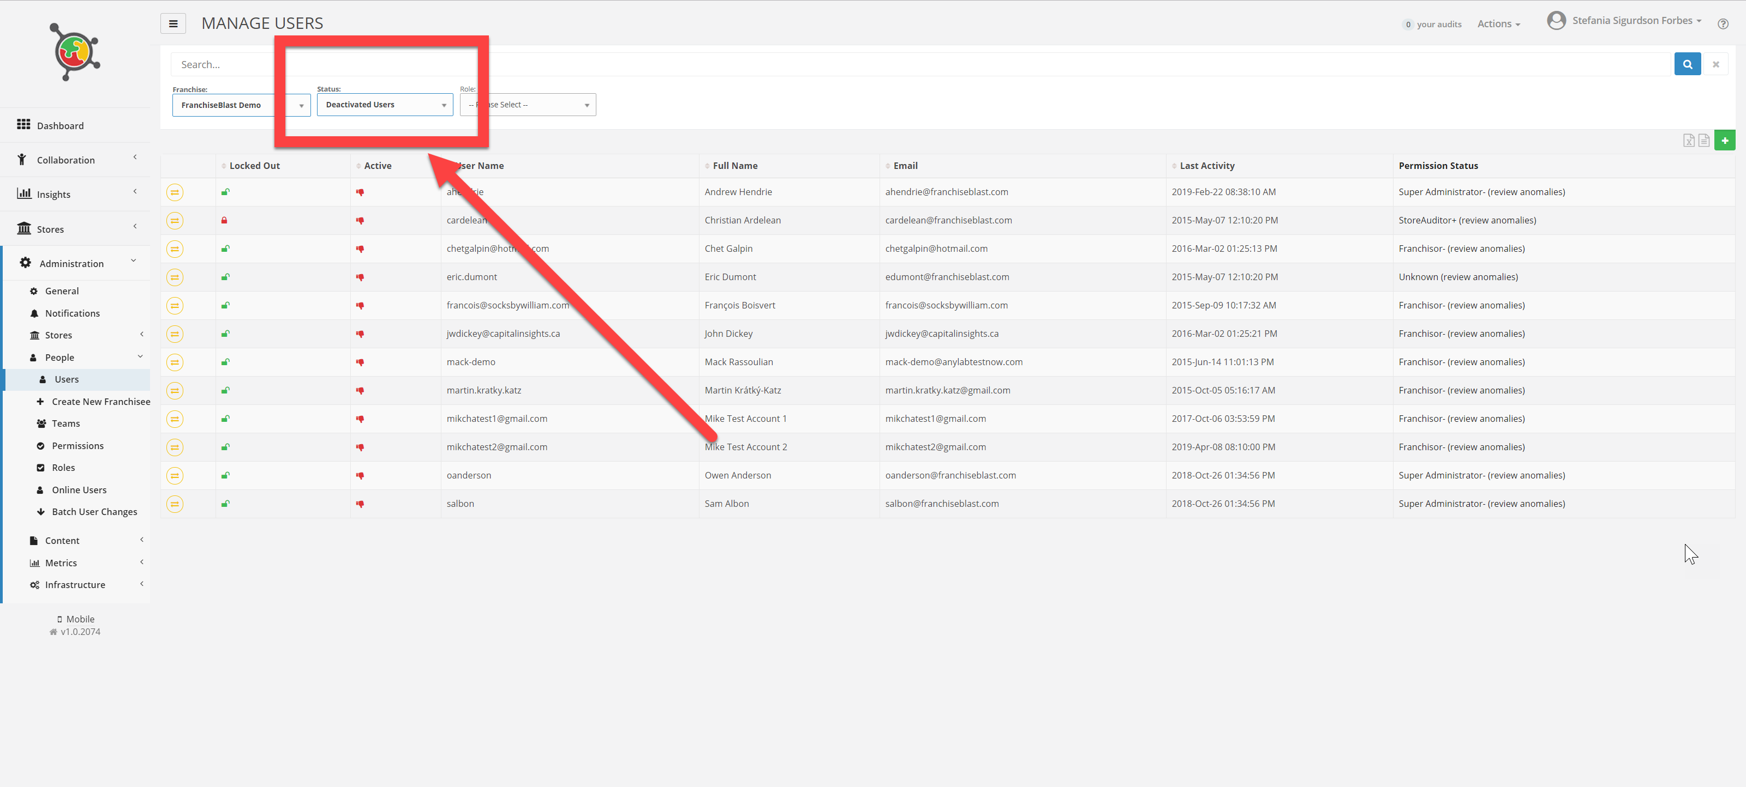1746x787 pixels.
Task: Click the hamburger menu toggle button
Action: pyautogui.click(x=173, y=23)
